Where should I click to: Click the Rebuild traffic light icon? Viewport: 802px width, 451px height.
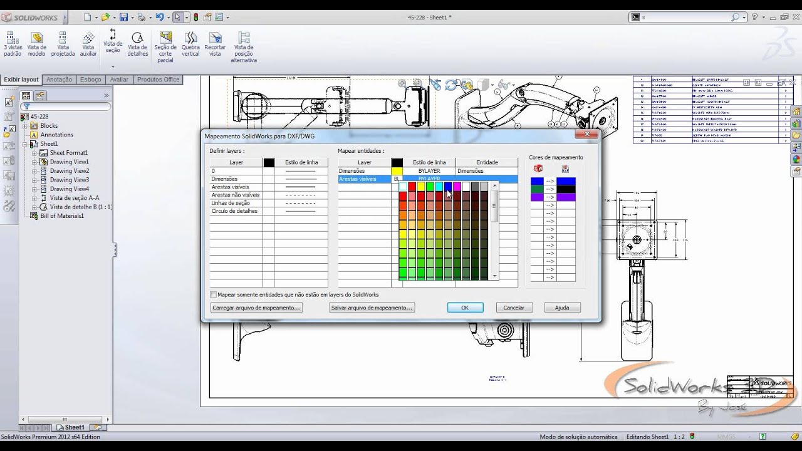[196, 17]
